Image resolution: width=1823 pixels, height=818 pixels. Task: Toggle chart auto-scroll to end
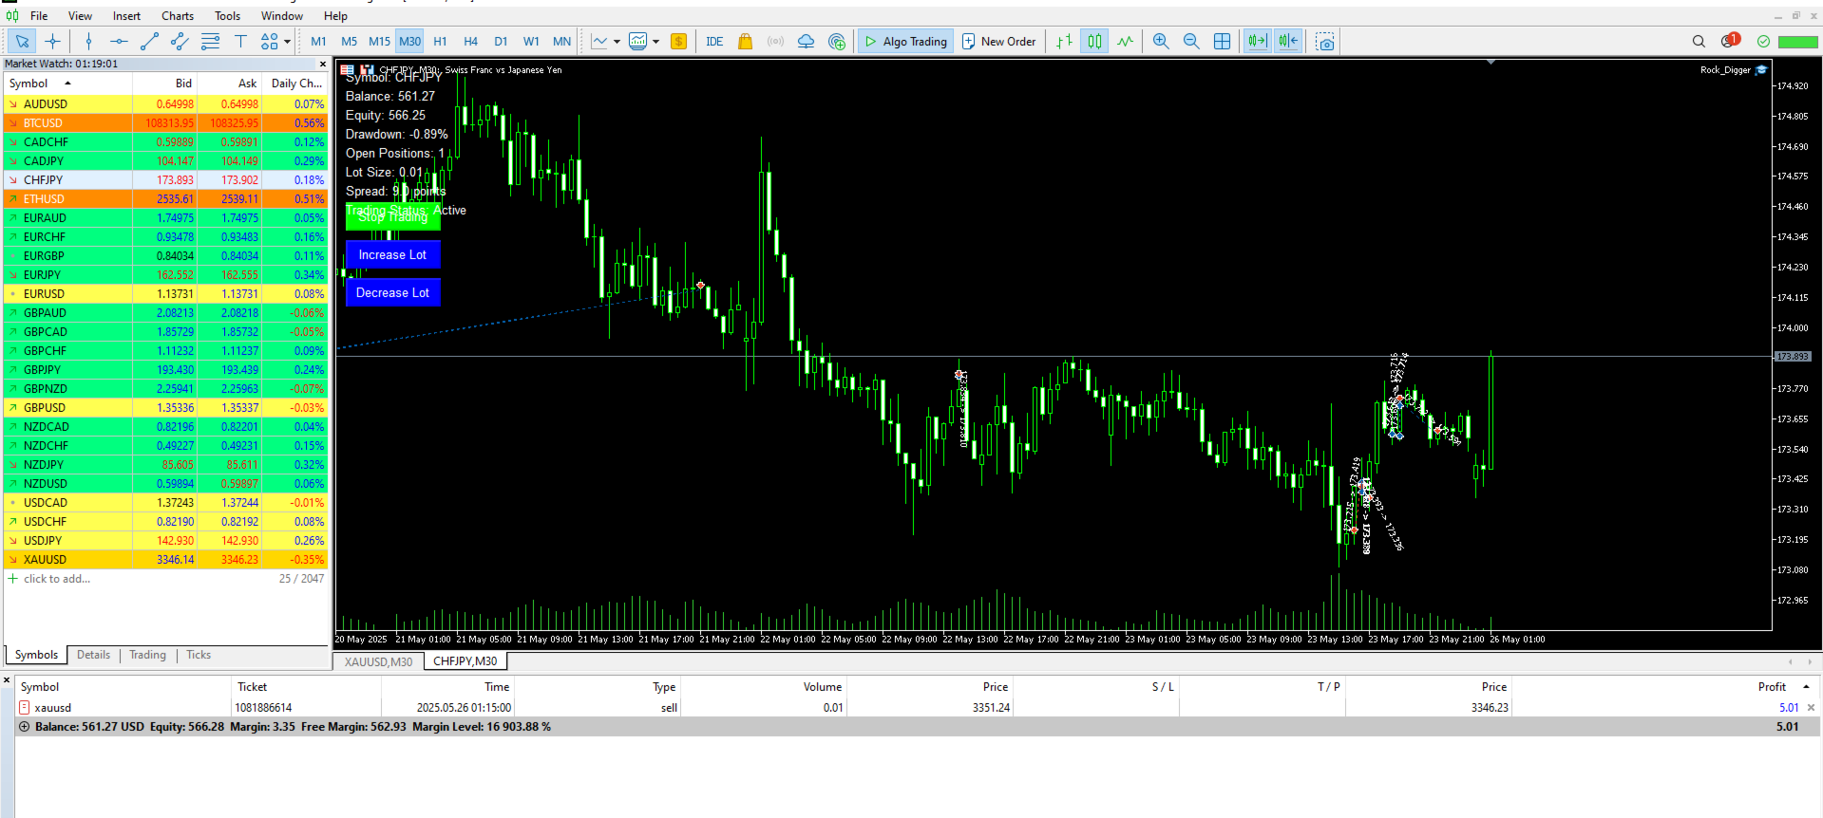[x=1257, y=41]
